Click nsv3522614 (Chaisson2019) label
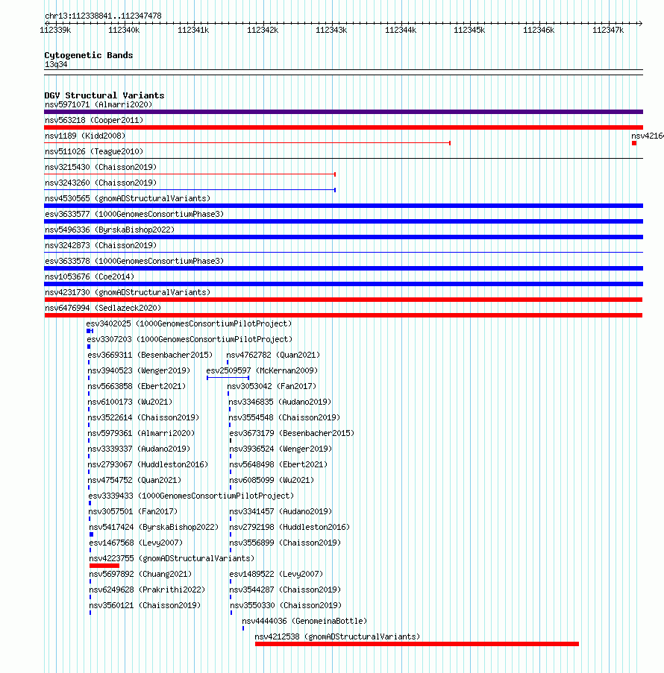 pos(144,418)
